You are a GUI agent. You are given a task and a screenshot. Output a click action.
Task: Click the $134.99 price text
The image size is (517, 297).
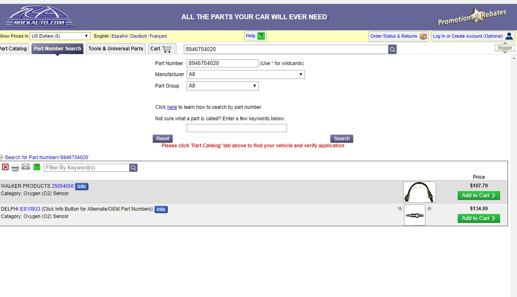click(479, 208)
